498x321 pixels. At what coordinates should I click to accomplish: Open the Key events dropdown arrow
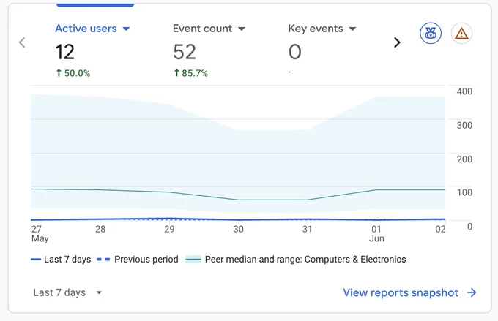[x=352, y=29]
